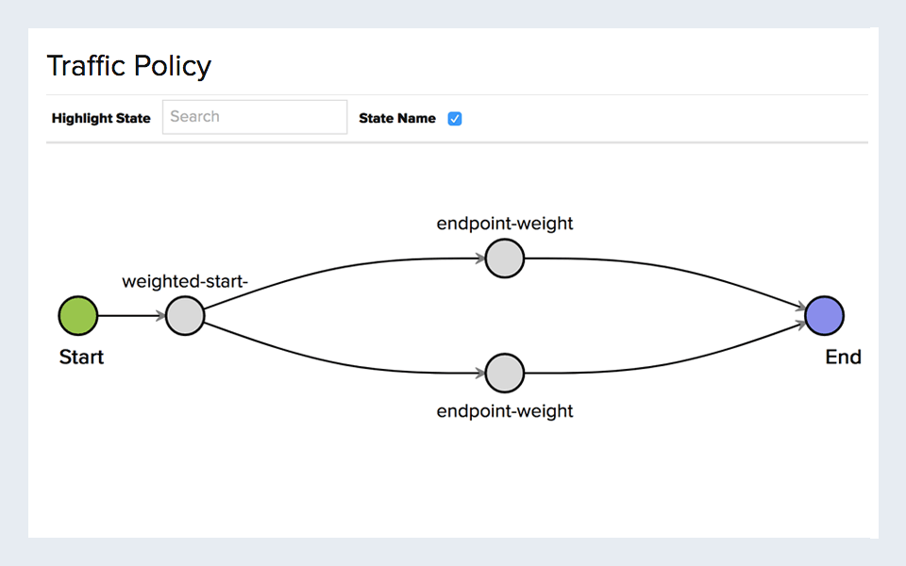Click the purple End node circle

point(824,316)
